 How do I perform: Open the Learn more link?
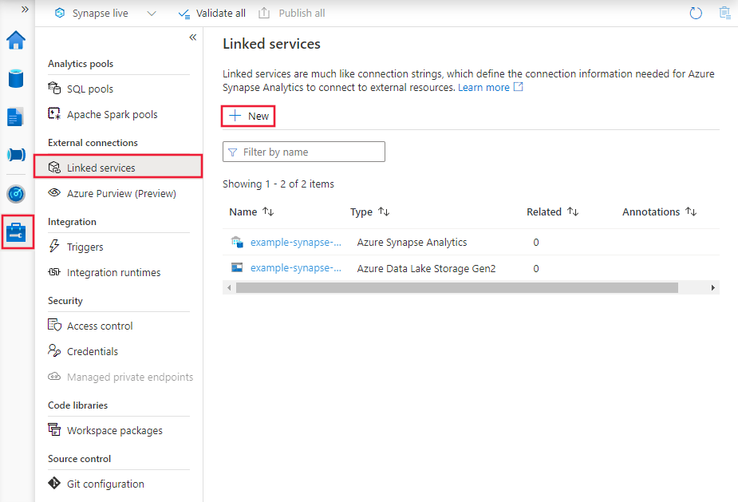click(485, 87)
